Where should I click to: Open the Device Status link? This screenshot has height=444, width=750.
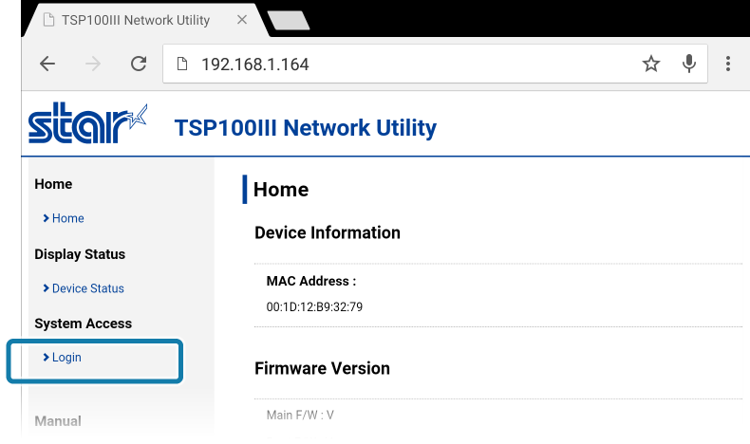[88, 288]
